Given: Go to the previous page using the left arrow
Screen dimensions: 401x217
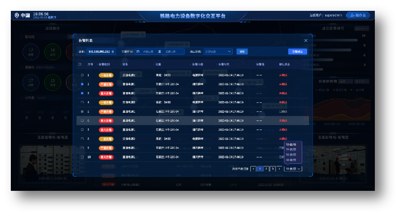Looking at the screenshot, I should tap(254, 169).
